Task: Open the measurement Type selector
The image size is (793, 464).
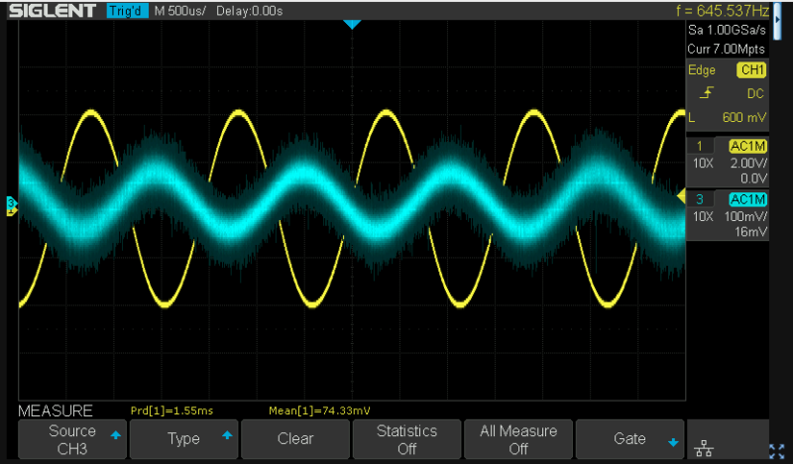Action: pos(183,439)
